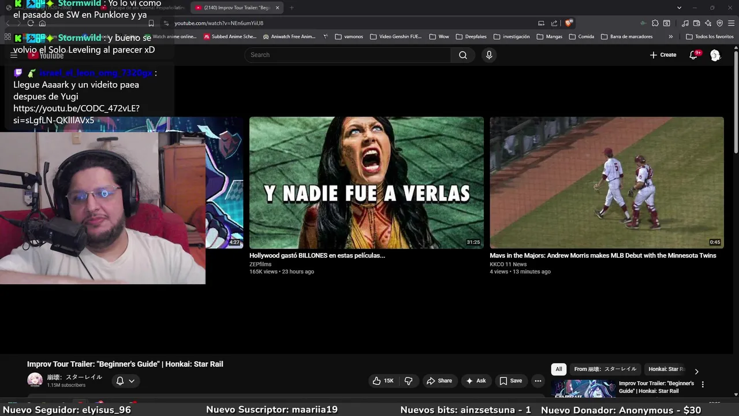
Task: Click the youtube.com address bar URL
Action: click(x=219, y=23)
